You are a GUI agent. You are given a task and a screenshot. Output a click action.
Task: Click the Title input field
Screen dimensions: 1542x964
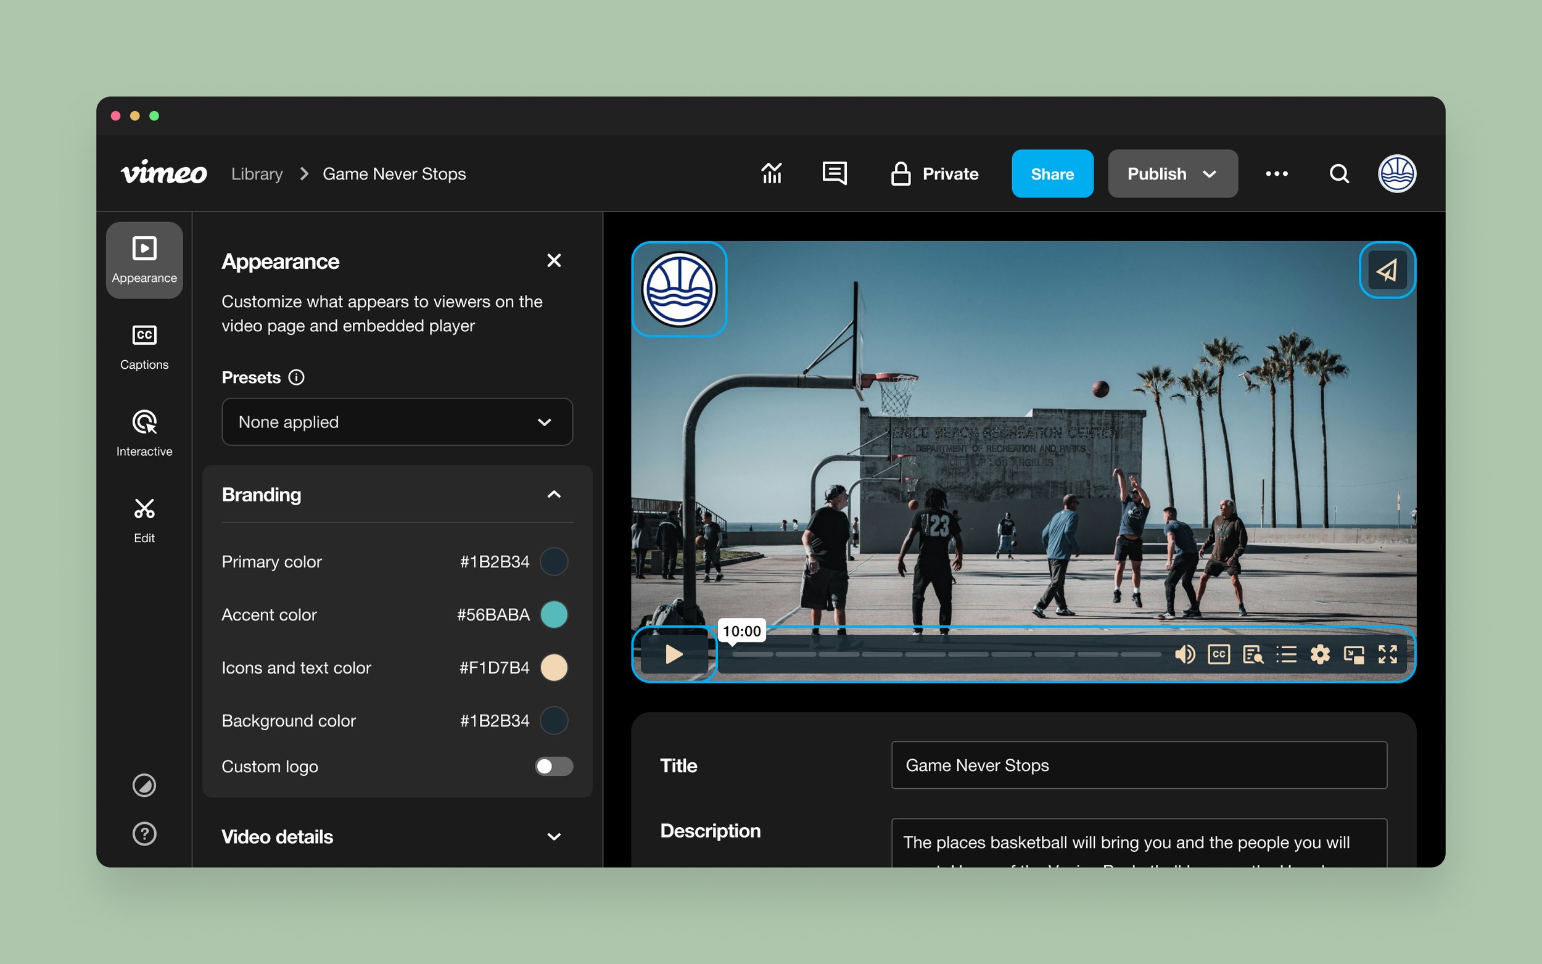(1139, 765)
